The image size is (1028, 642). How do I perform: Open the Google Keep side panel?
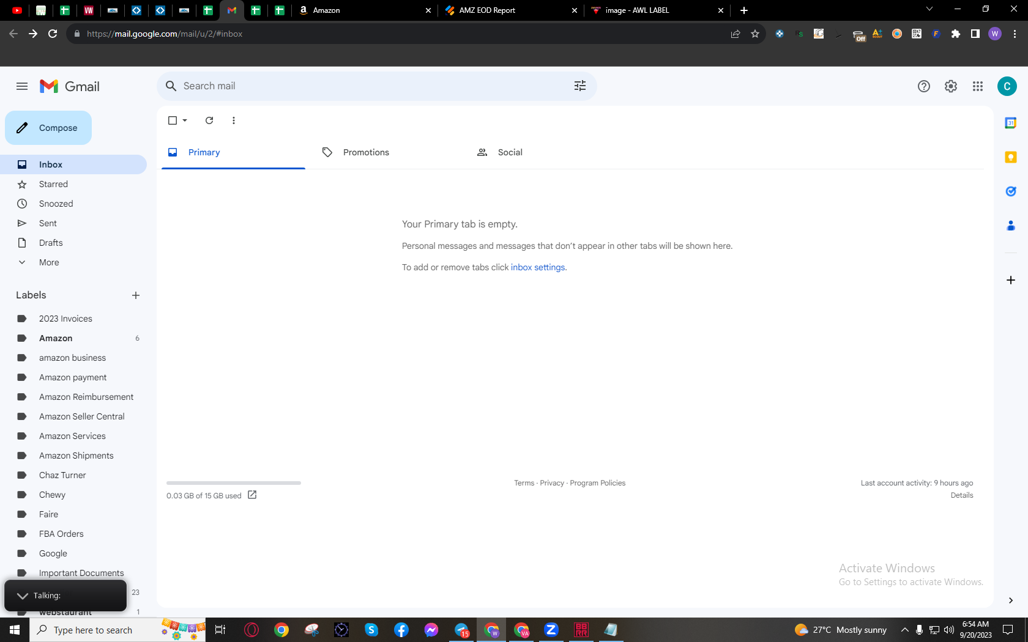click(1011, 157)
